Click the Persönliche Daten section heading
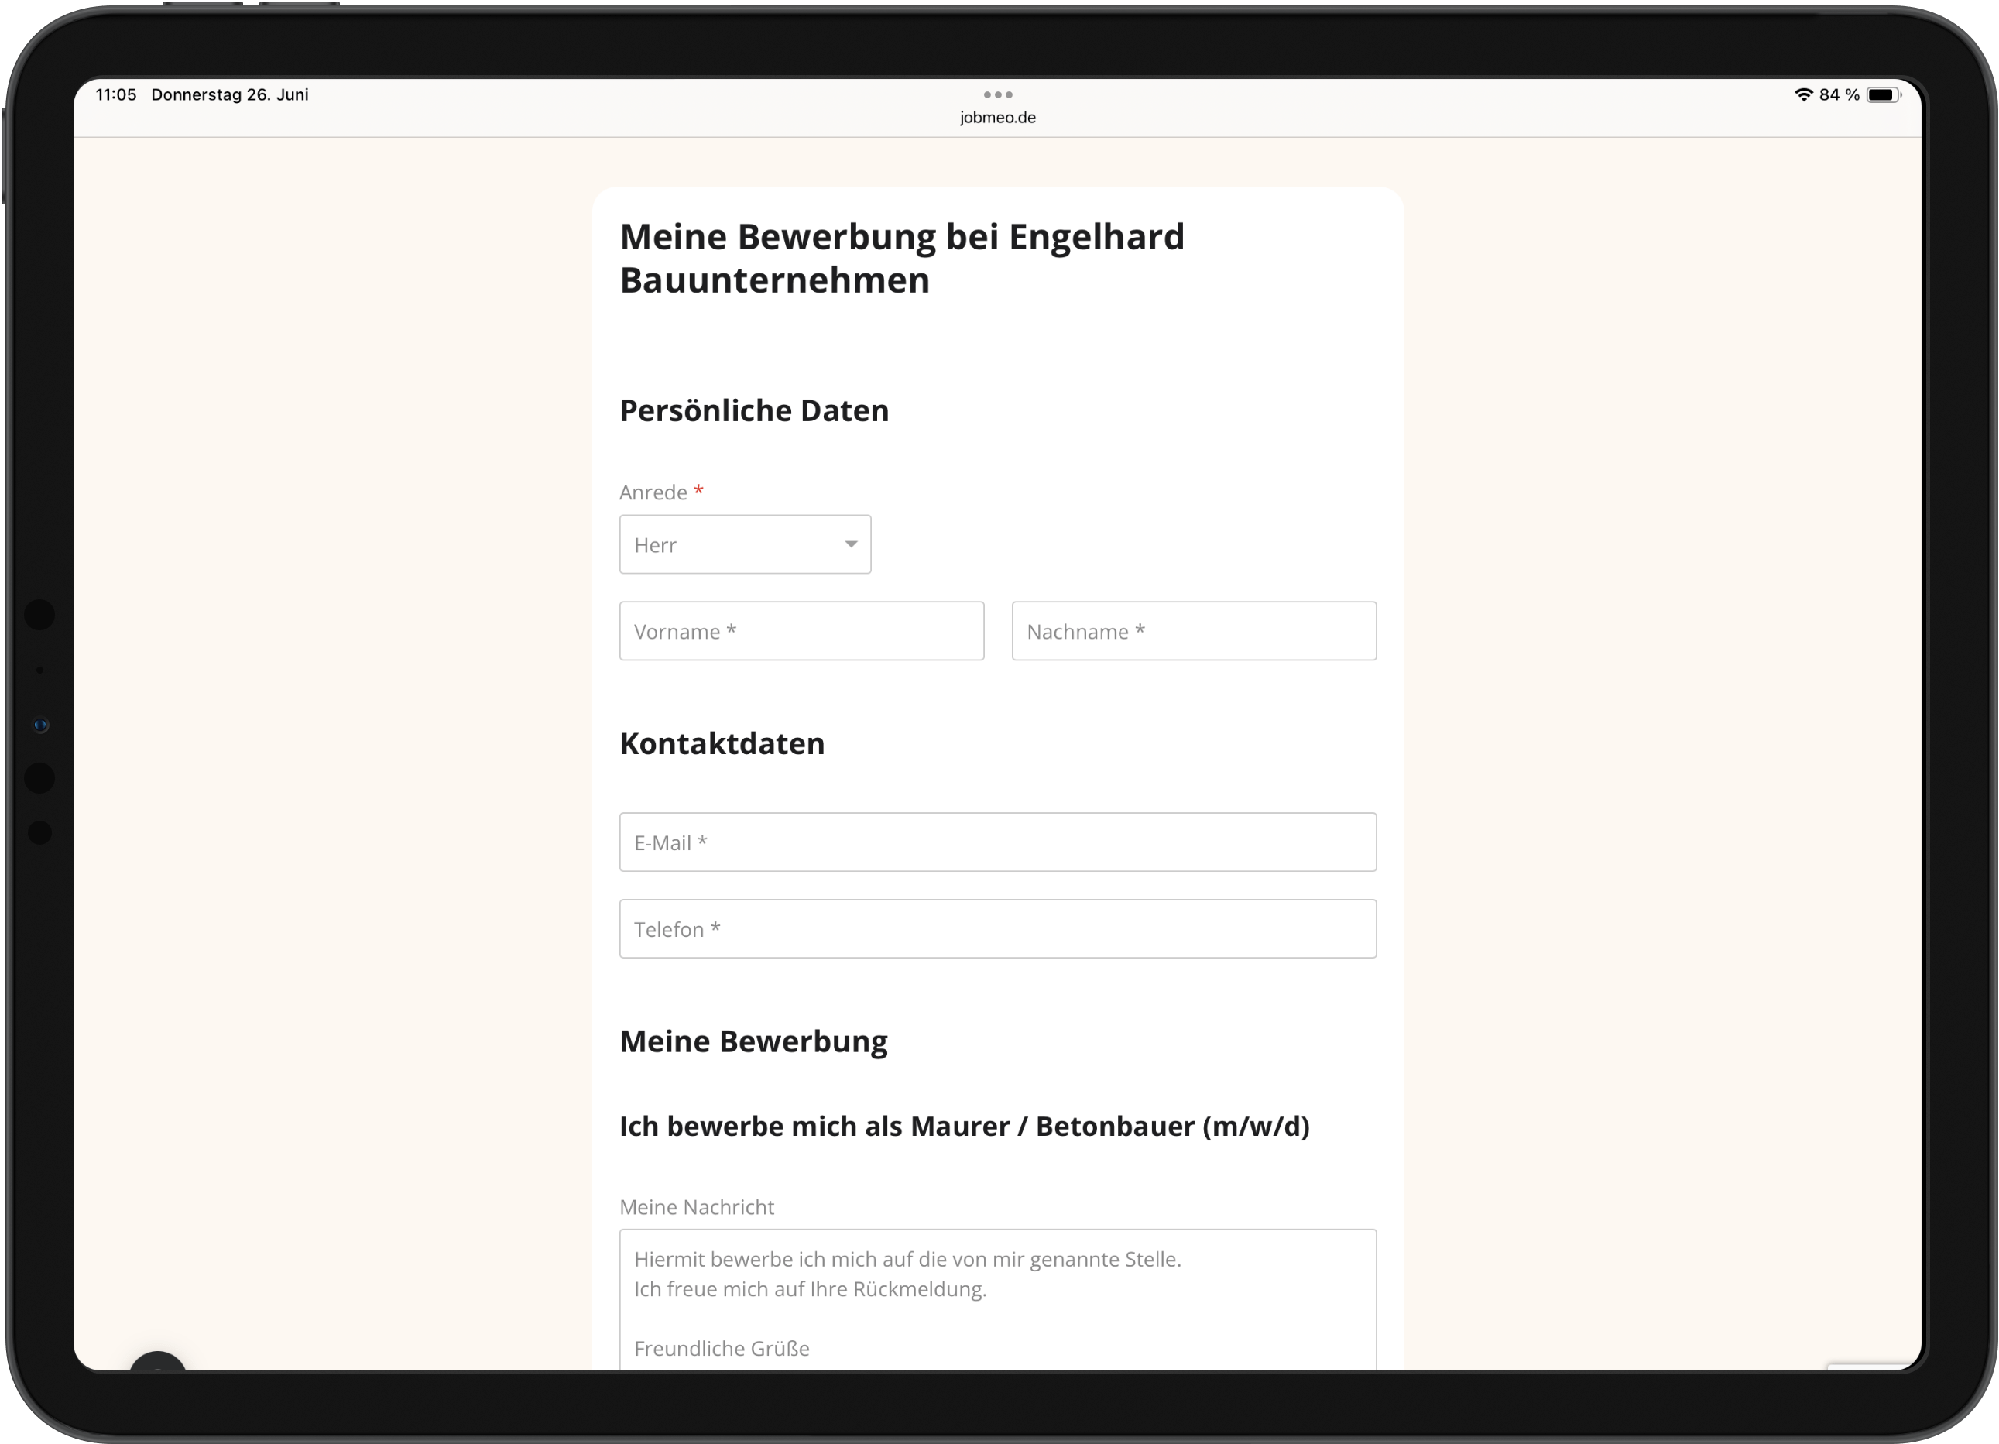 pos(755,411)
